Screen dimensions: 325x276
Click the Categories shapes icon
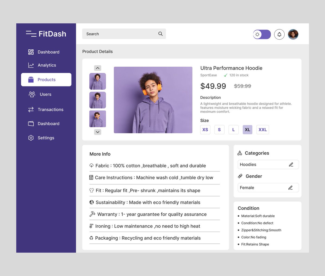pos(240,153)
